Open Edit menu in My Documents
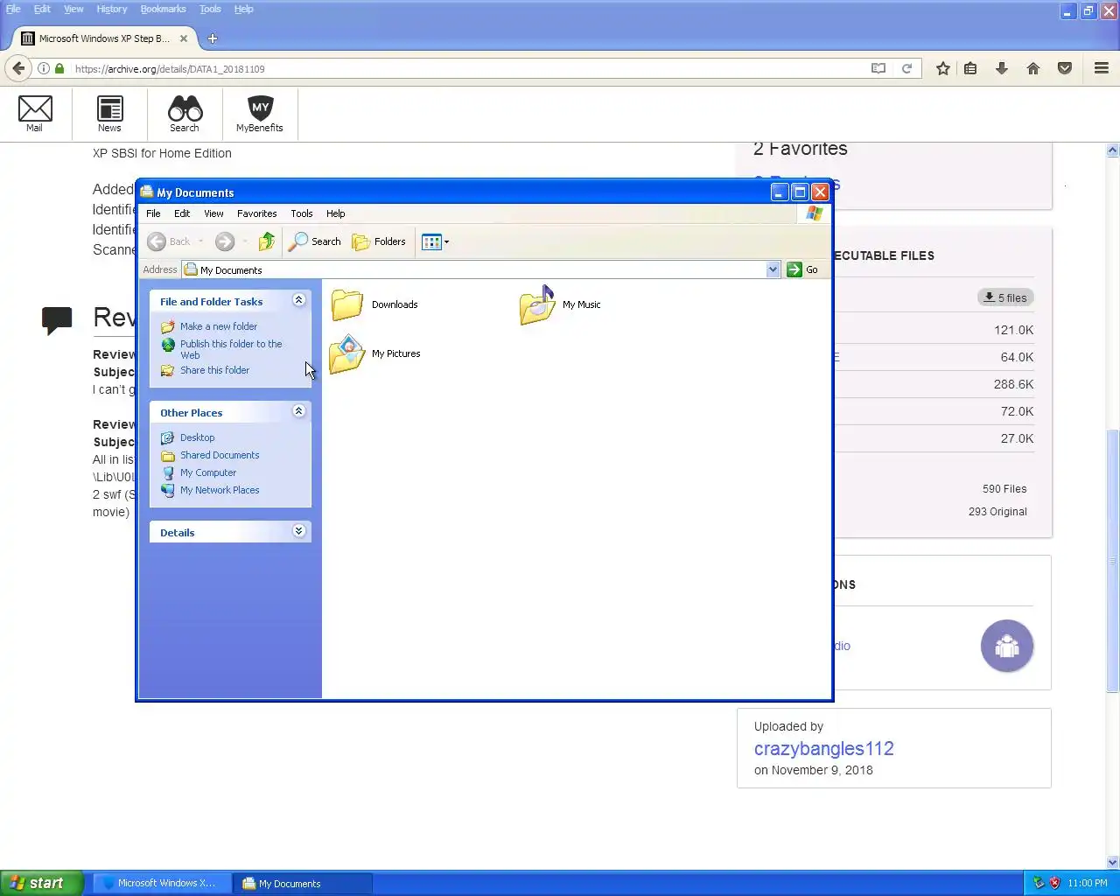The height and width of the screenshot is (896, 1120). pos(182,213)
